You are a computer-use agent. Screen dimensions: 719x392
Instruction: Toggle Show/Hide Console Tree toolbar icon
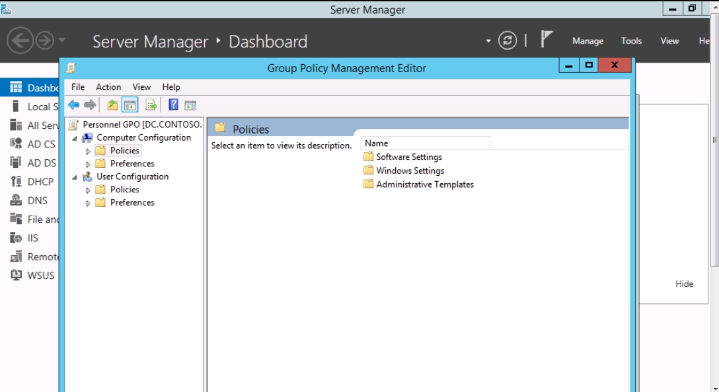(130, 105)
